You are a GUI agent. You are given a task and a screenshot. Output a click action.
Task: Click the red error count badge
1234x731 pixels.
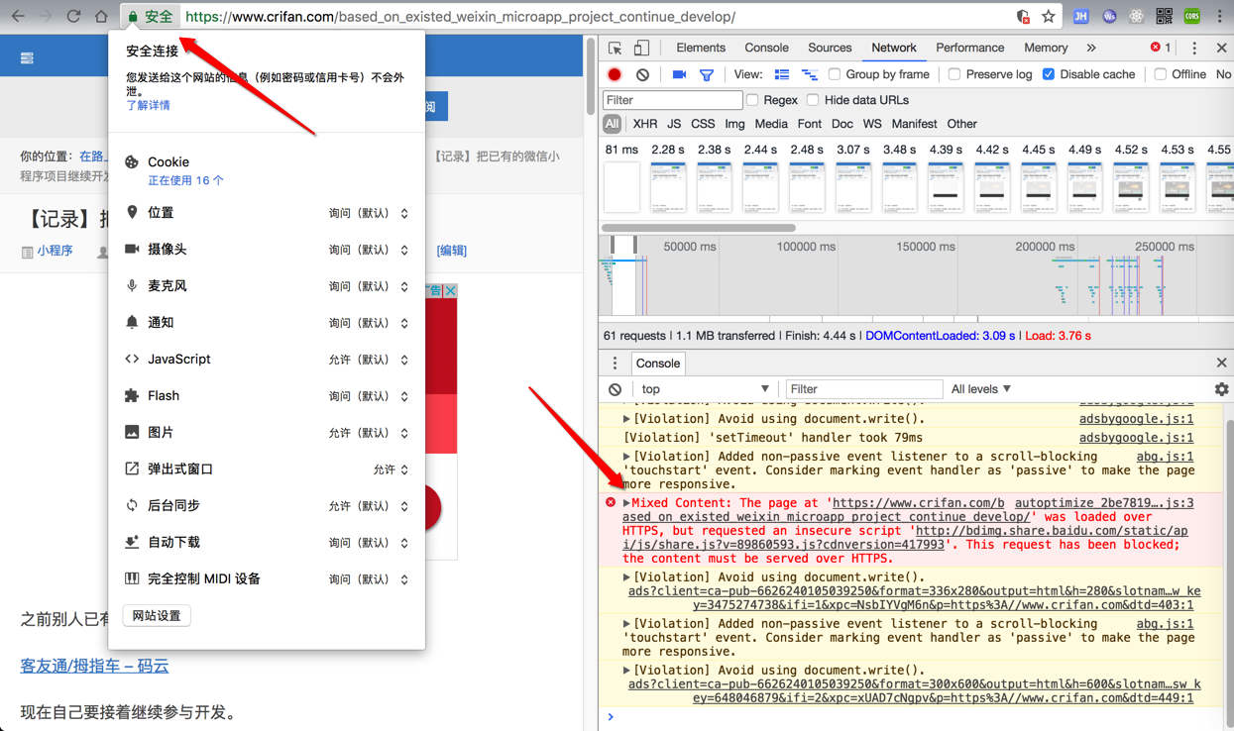(1161, 48)
